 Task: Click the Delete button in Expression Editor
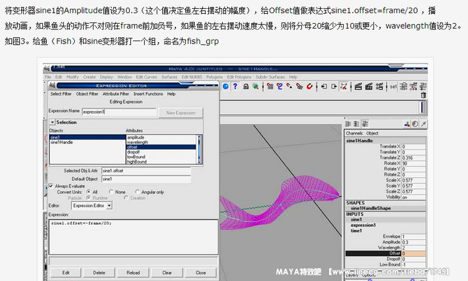(x=99, y=272)
